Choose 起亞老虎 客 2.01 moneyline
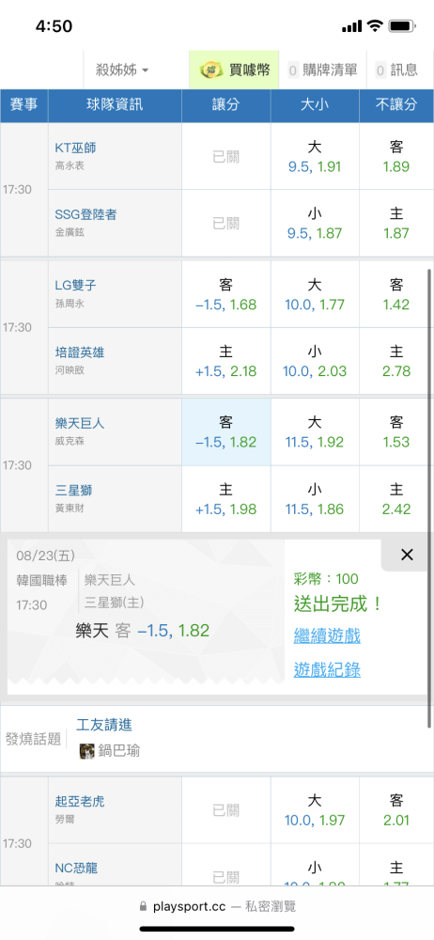Image resolution: width=434 pixels, height=940 pixels. click(x=396, y=810)
